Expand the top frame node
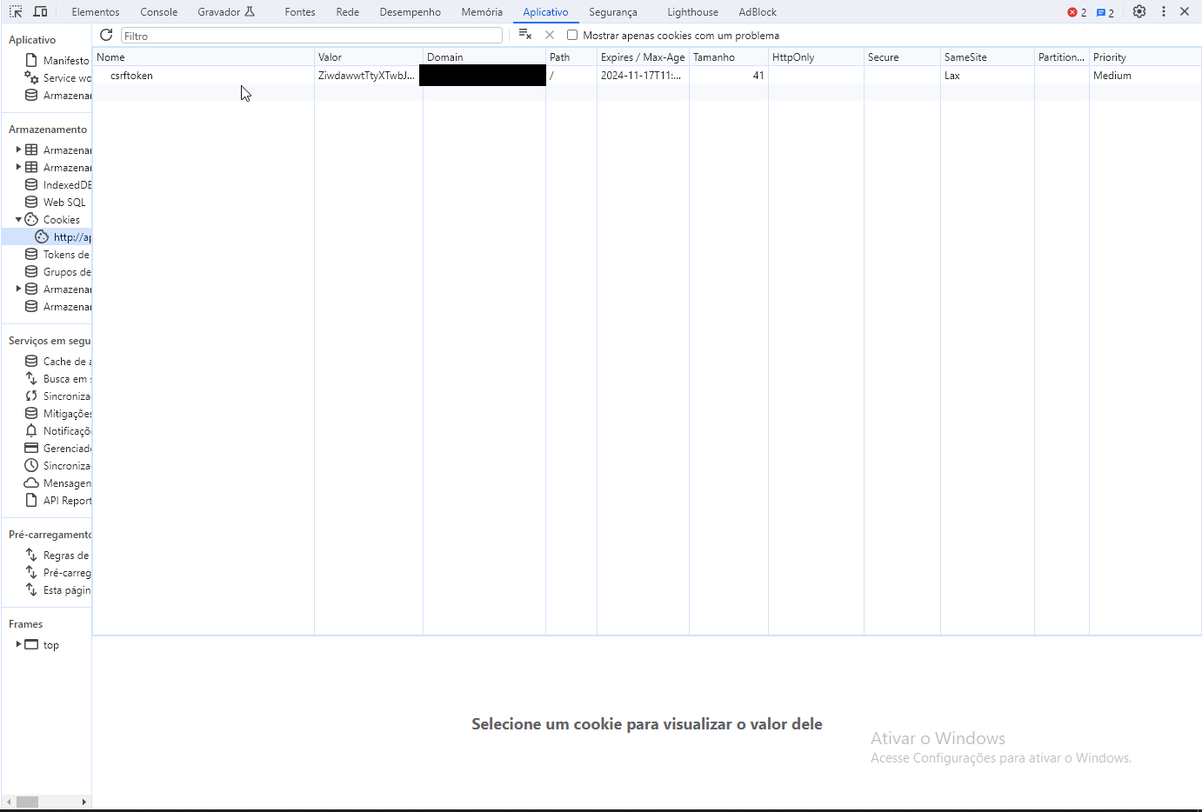 point(18,644)
